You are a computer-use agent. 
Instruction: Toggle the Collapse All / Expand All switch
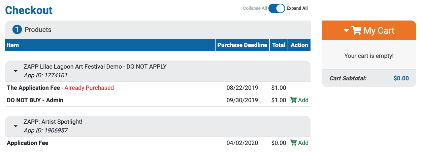point(277,8)
